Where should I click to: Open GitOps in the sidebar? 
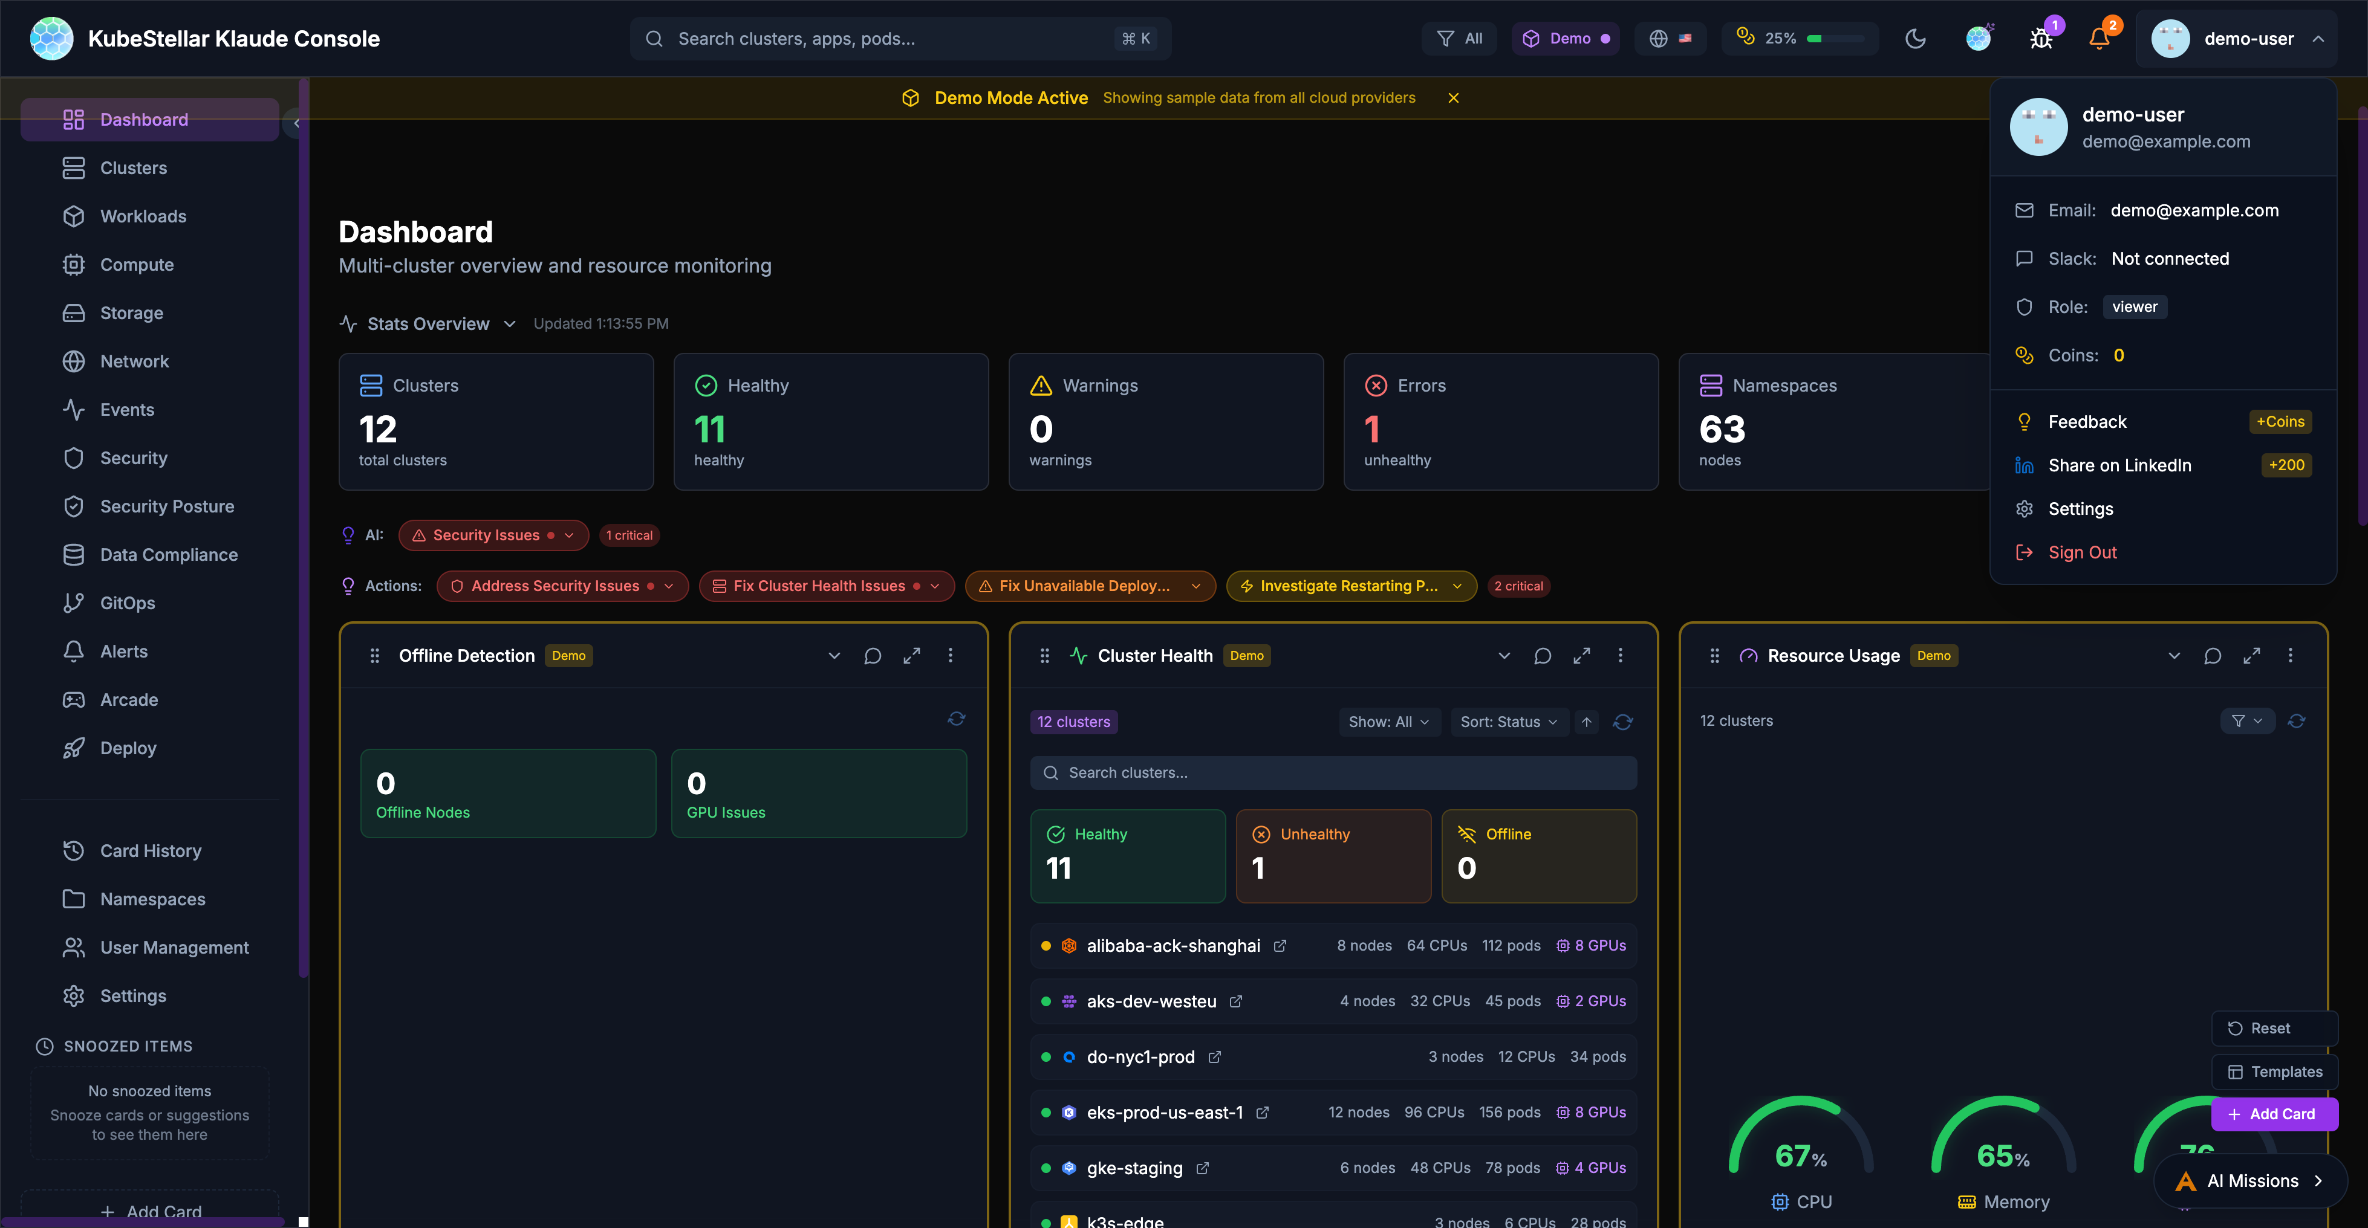tap(127, 603)
